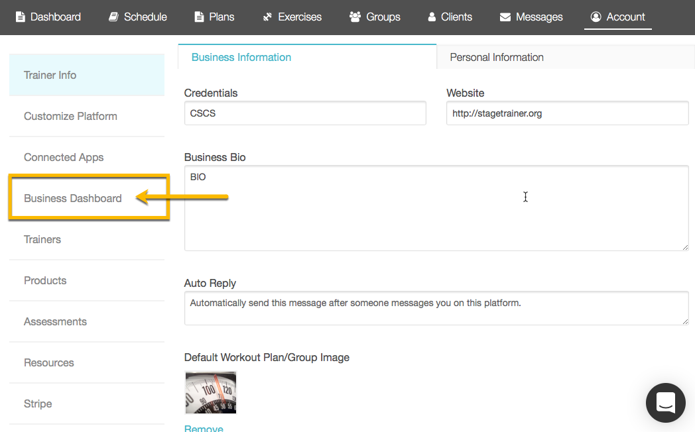The width and height of the screenshot is (695, 432).
Task: Click the scale thumbnail image
Action: (x=210, y=392)
